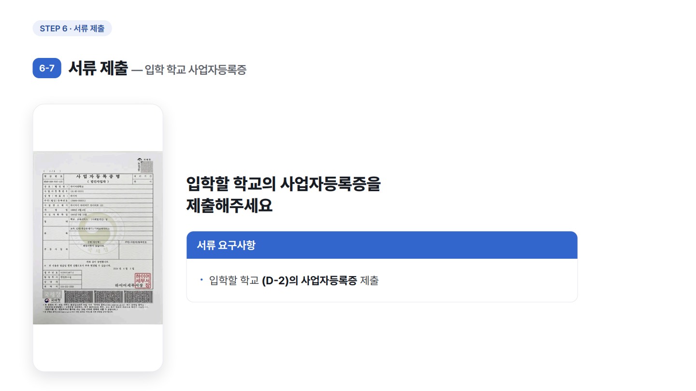Click the 서류 요구사항 blue header bar
Screen dimensions: 696x391
(x=382, y=245)
